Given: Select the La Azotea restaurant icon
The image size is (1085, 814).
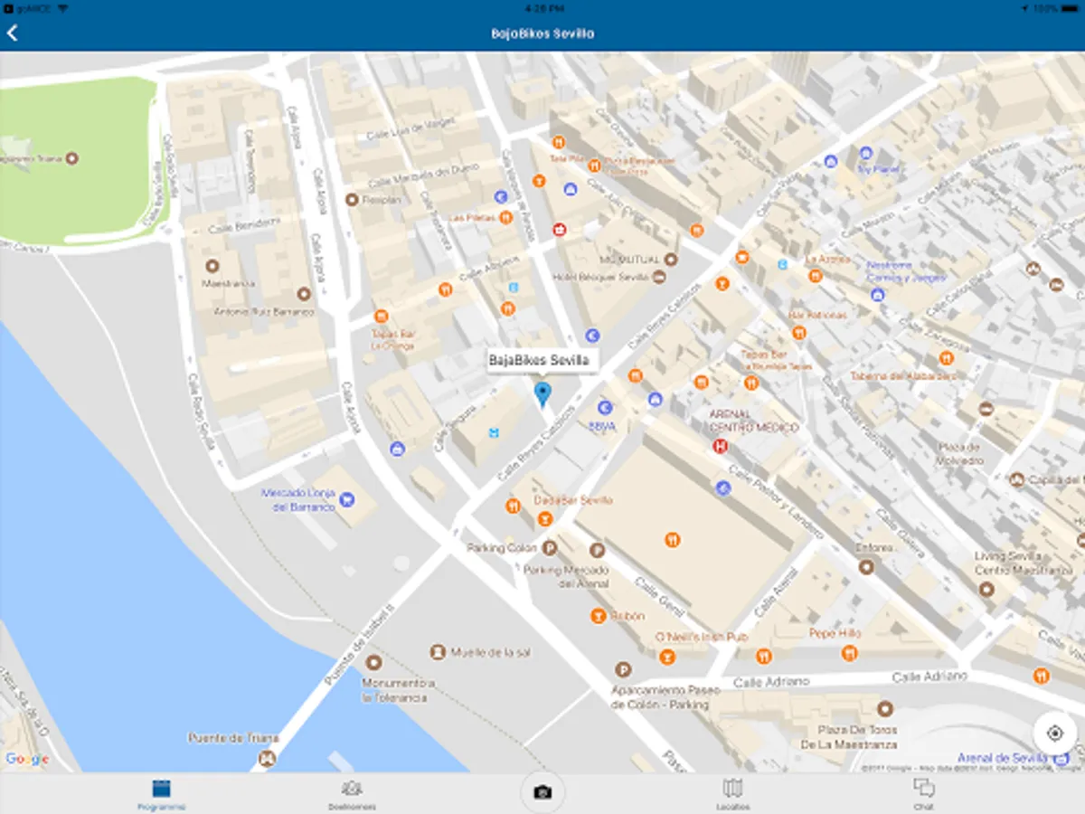Looking at the screenshot, I should pyautogui.click(x=816, y=276).
